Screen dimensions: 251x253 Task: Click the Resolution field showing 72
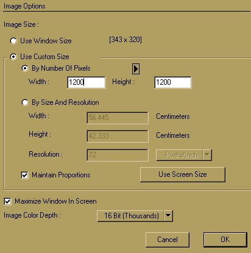click(x=118, y=155)
